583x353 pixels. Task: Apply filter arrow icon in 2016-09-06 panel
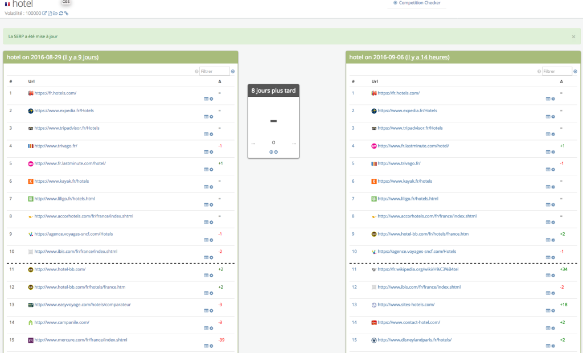point(575,71)
